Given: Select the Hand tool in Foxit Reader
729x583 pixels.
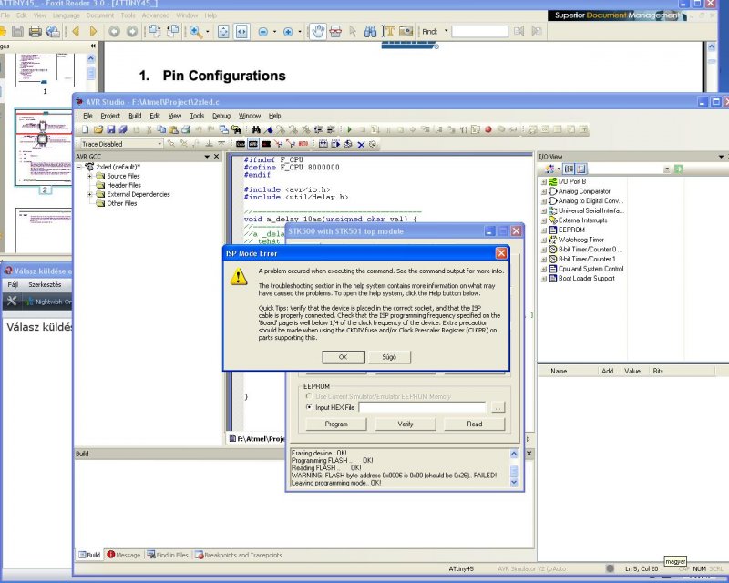Looking at the screenshot, I should click(318, 31).
